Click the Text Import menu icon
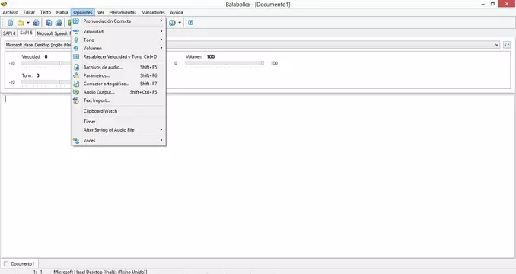 tap(76, 100)
